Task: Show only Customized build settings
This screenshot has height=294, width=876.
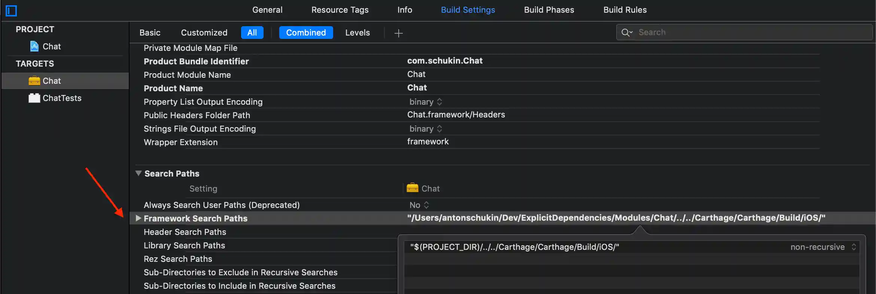Action: 204,33
